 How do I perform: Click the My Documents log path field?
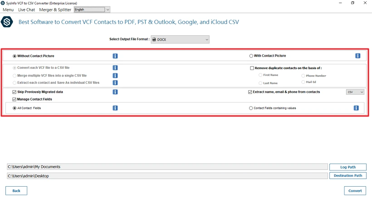point(167,167)
